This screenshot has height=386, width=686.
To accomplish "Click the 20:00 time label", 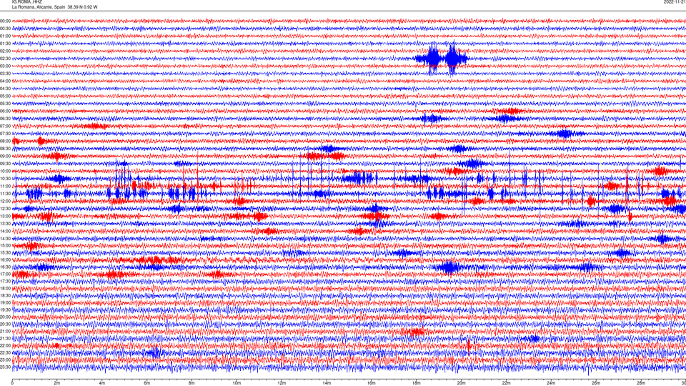I will 5,317.
